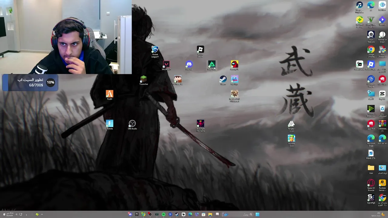Click the webcam overlay thumbnail
Screen dimensions: 388x218
click(66, 37)
